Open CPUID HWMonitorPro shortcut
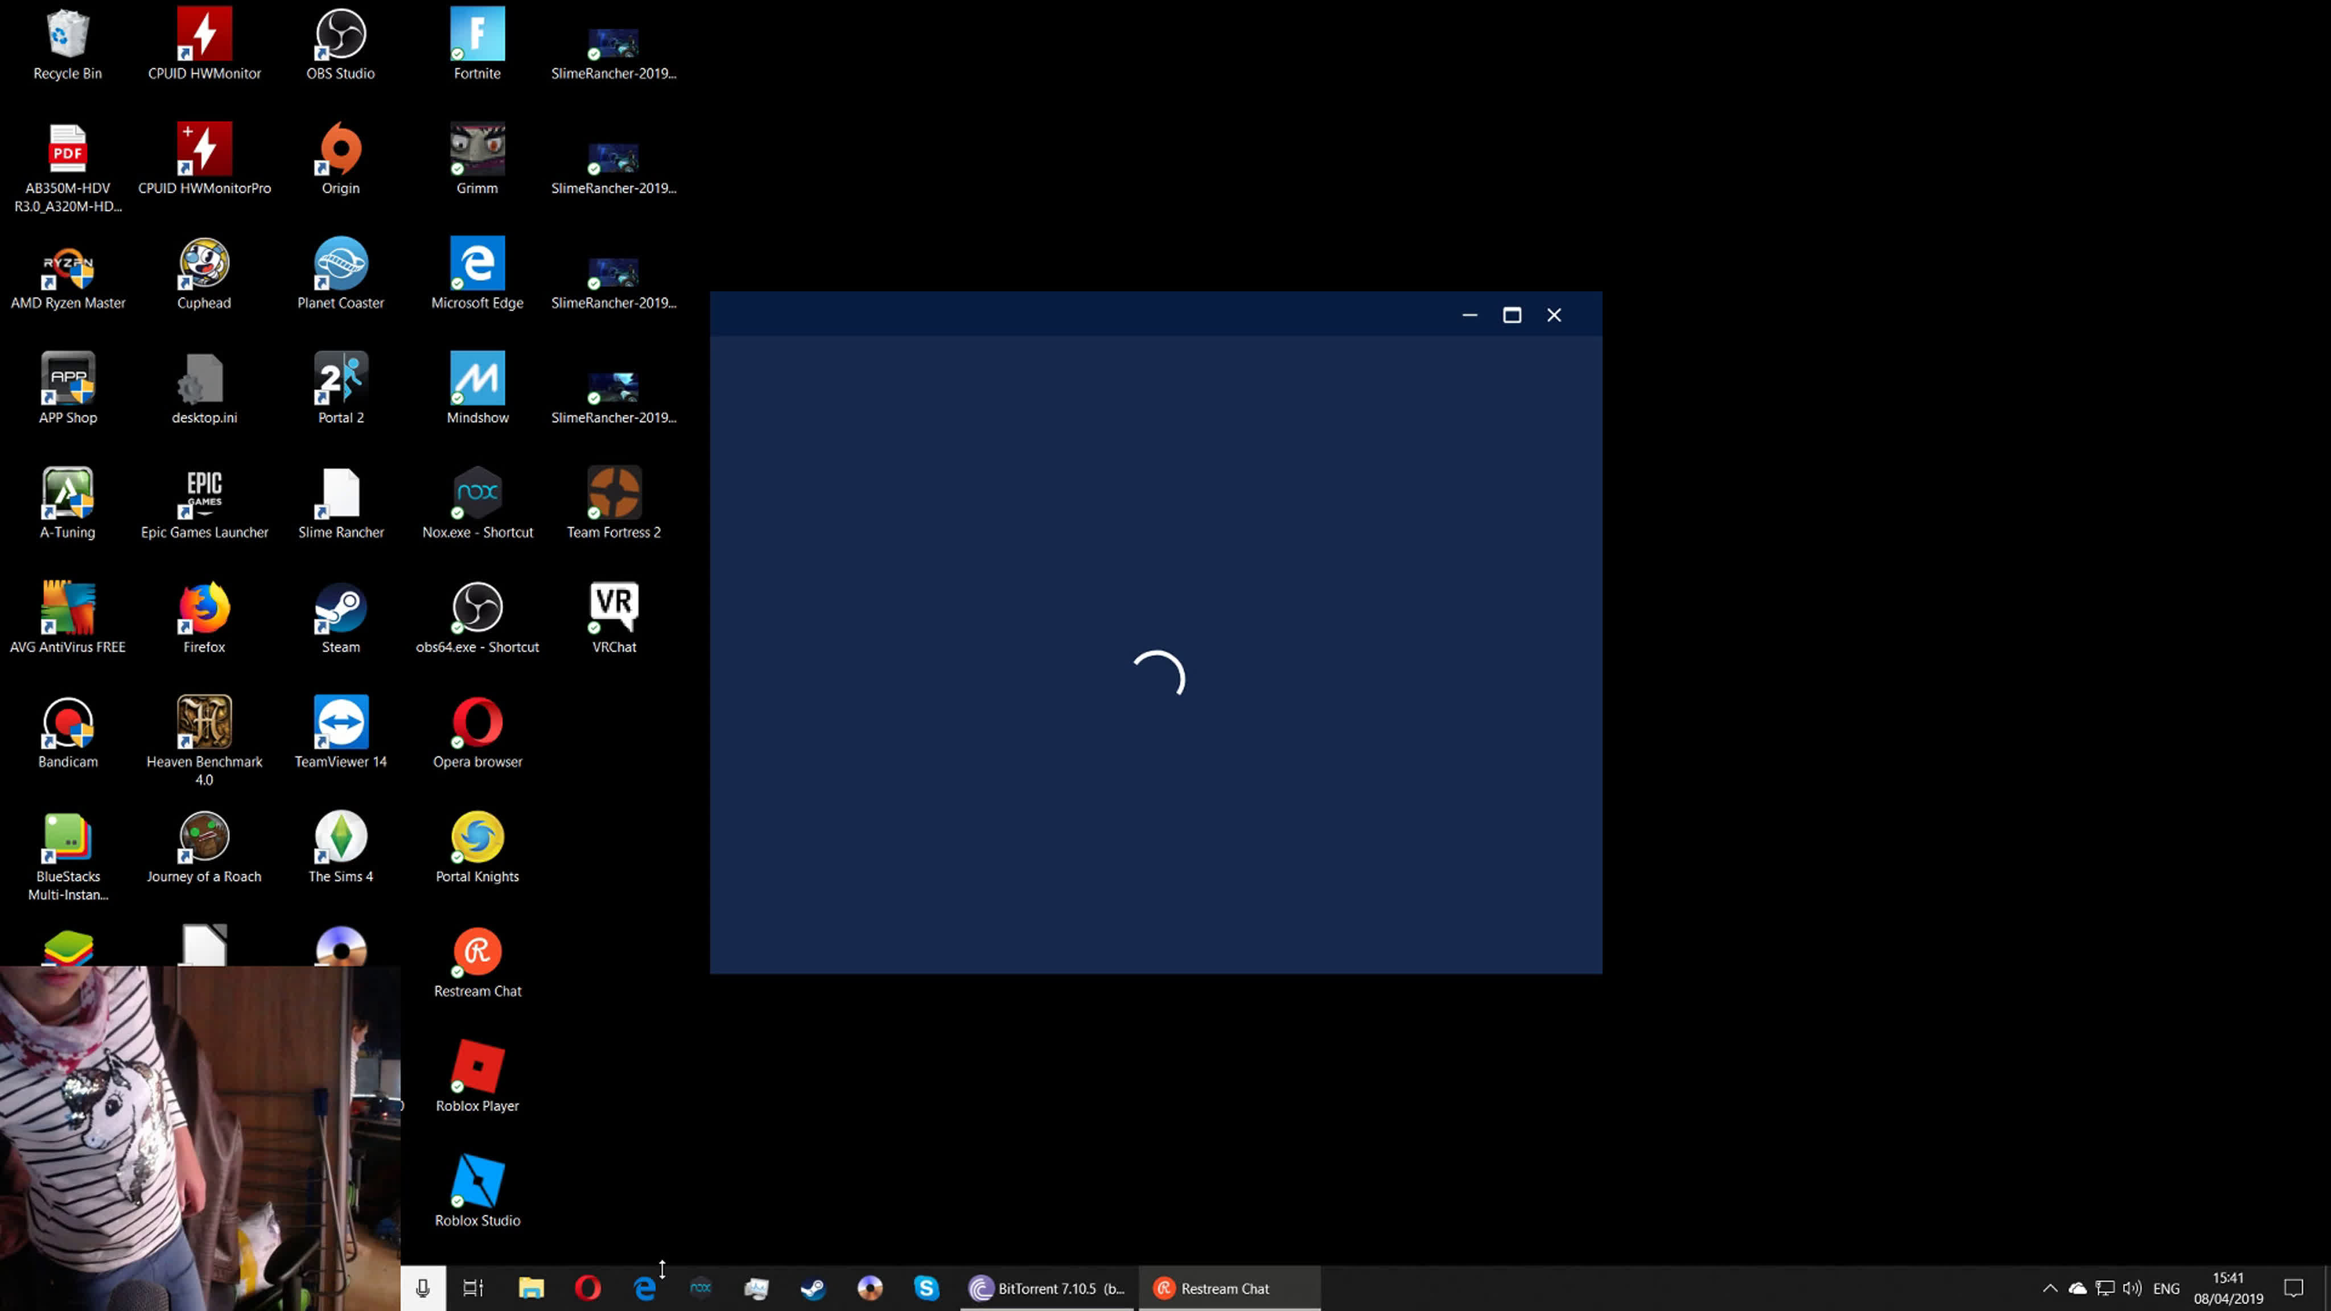 coord(204,160)
